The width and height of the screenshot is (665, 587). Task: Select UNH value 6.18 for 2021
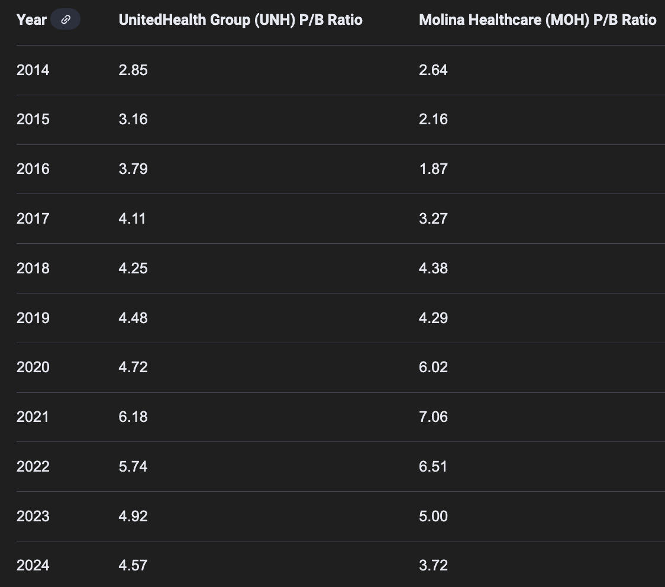pos(133,417)
